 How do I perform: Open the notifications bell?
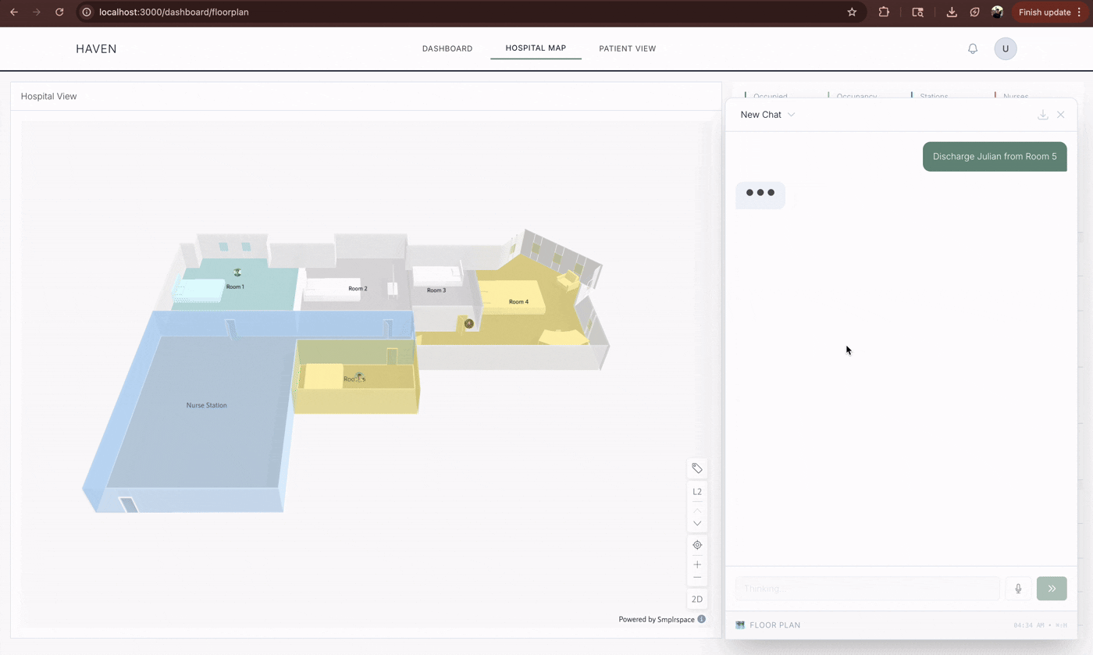973,48
